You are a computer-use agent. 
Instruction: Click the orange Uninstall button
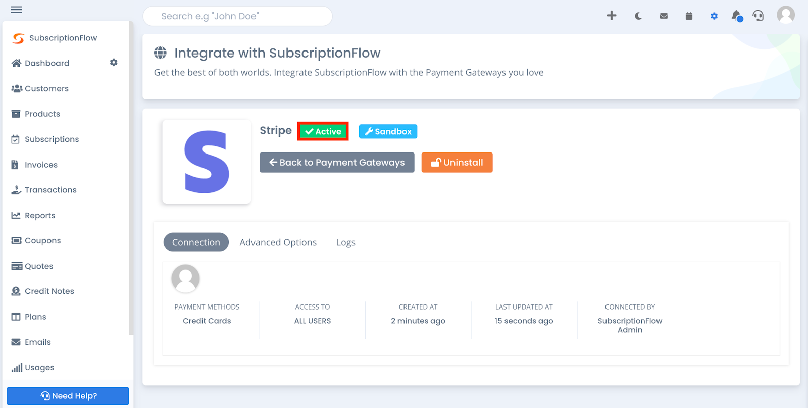(x=457, y=163)
